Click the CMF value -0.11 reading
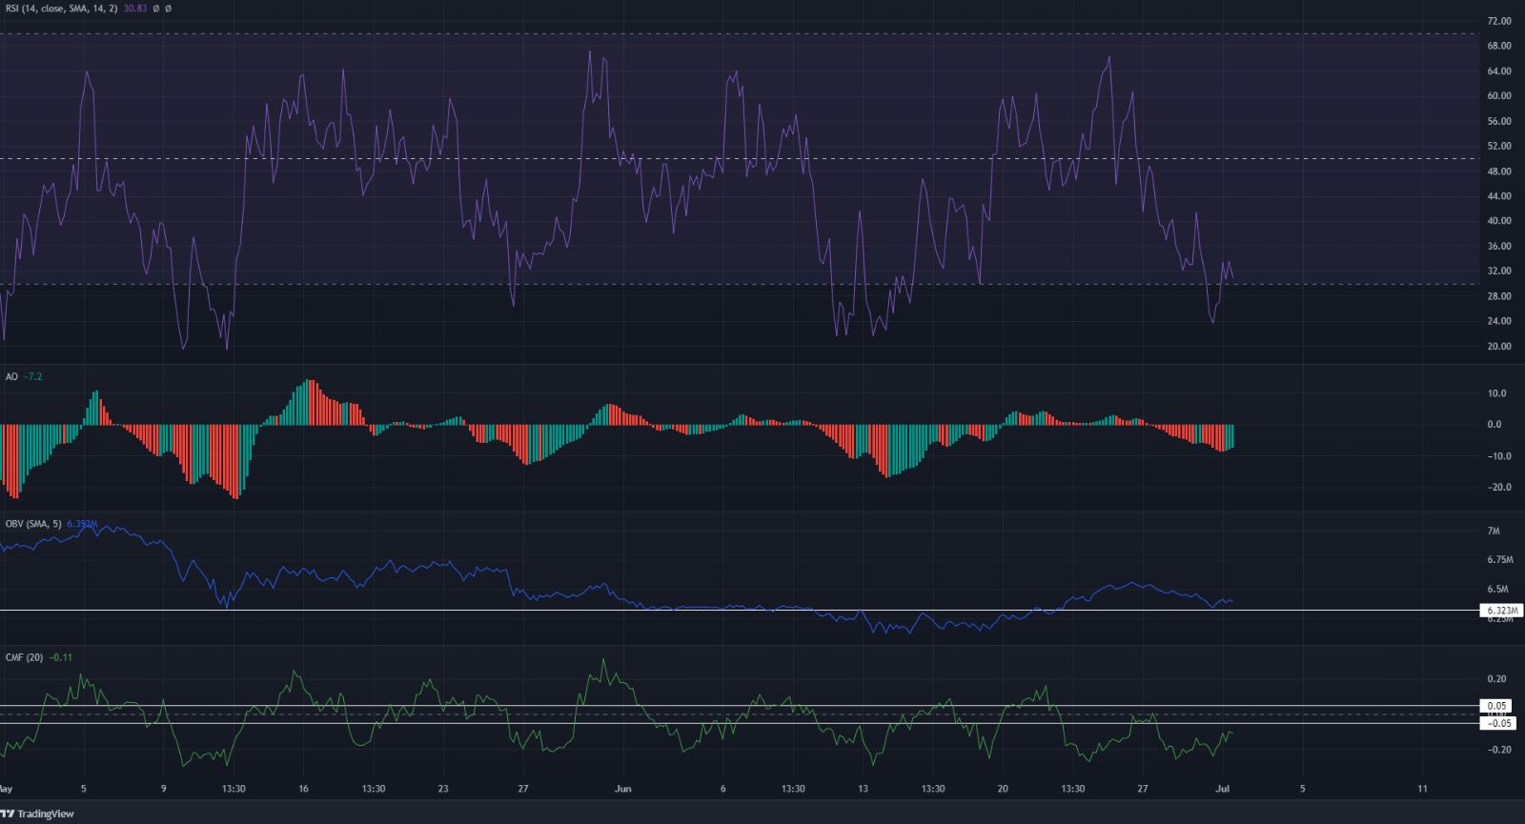This screenshot has height=824, width=1525. 61,656
